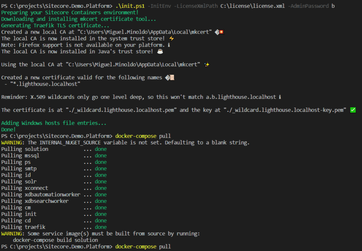Screen dimensions: 362x251
Task: Select the lightning bolt system trust store icon
Action: point(171,38)
